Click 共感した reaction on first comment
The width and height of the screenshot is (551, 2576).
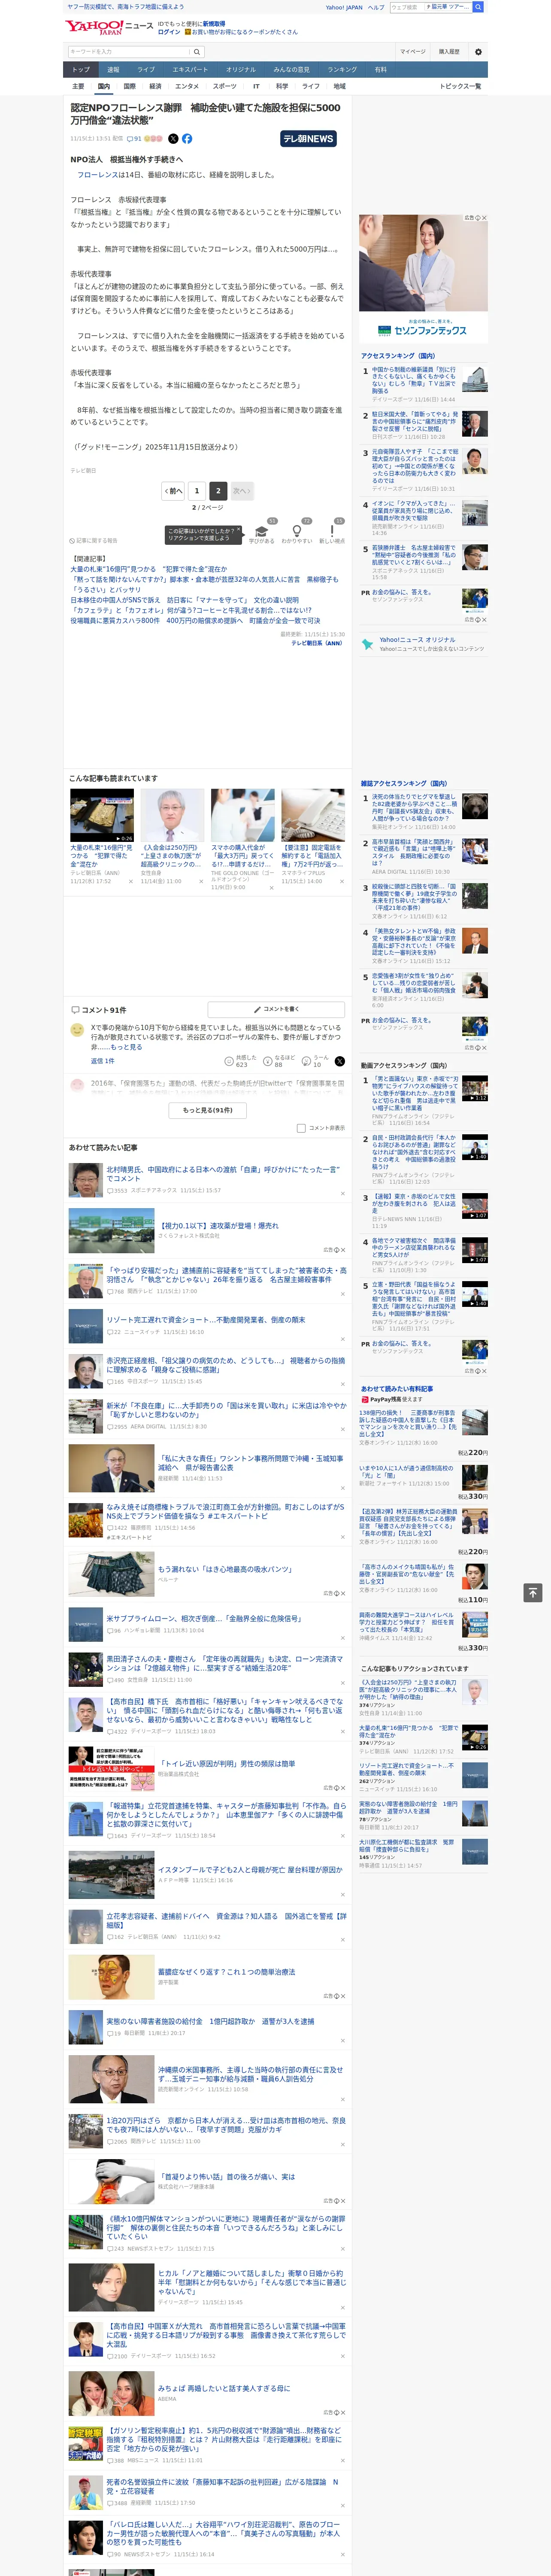pos(241,1060)
